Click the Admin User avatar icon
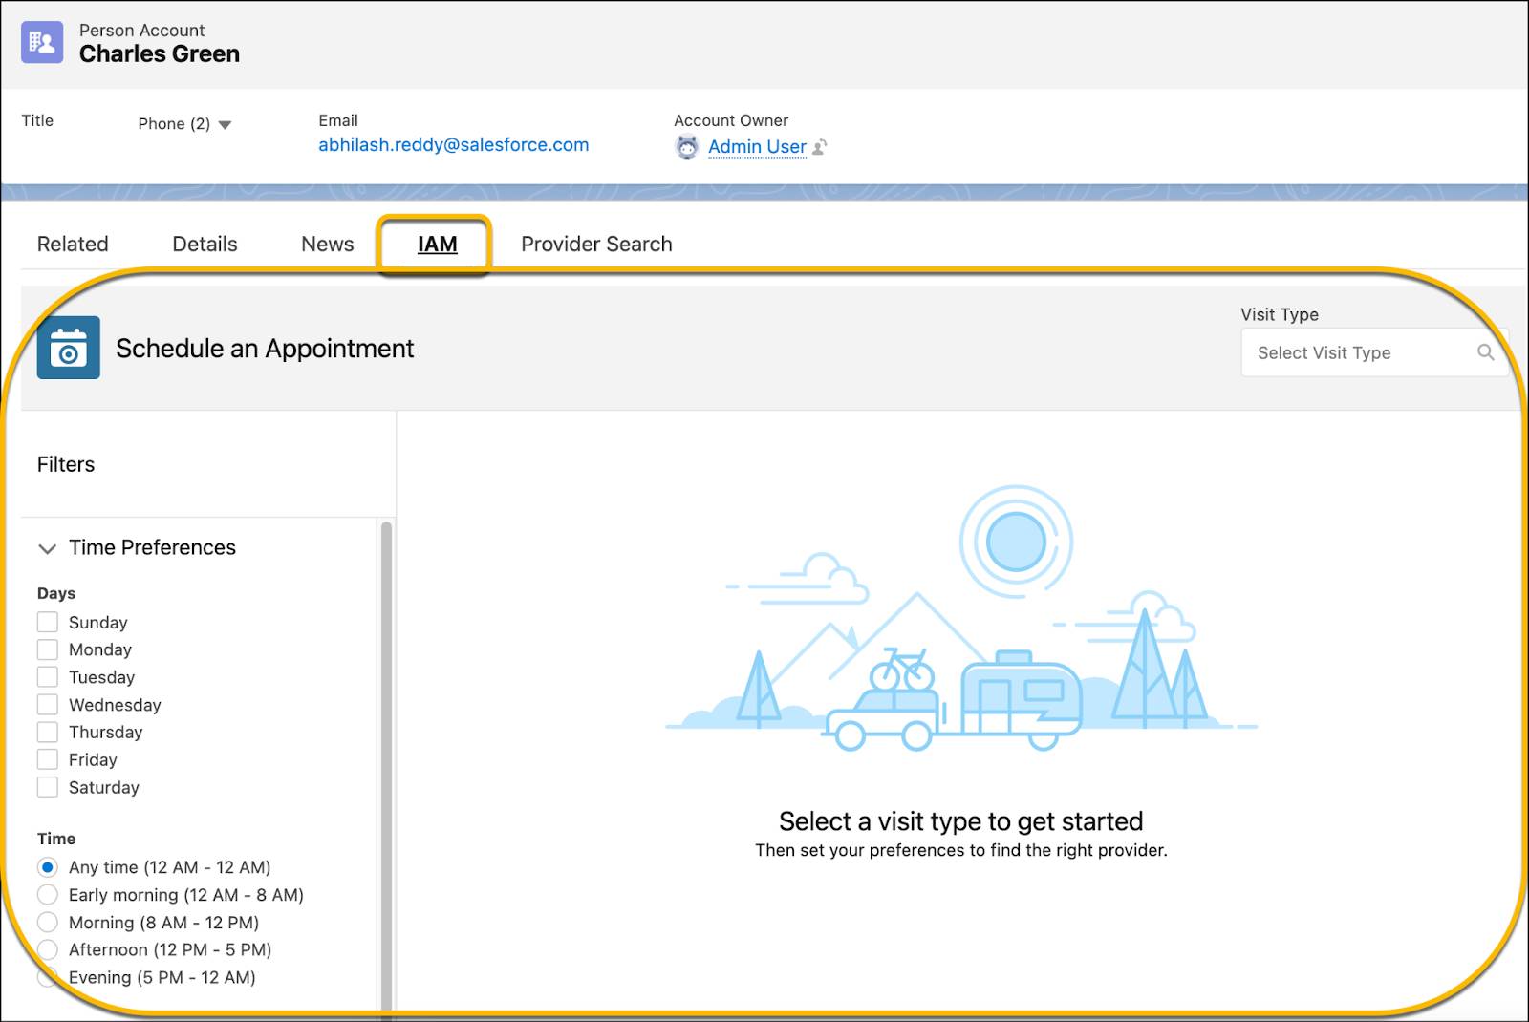1529x1022 pixels. (x=687, y=147)
